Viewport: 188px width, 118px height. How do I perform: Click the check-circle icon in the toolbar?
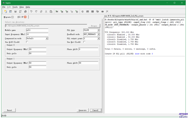point(82,11)
